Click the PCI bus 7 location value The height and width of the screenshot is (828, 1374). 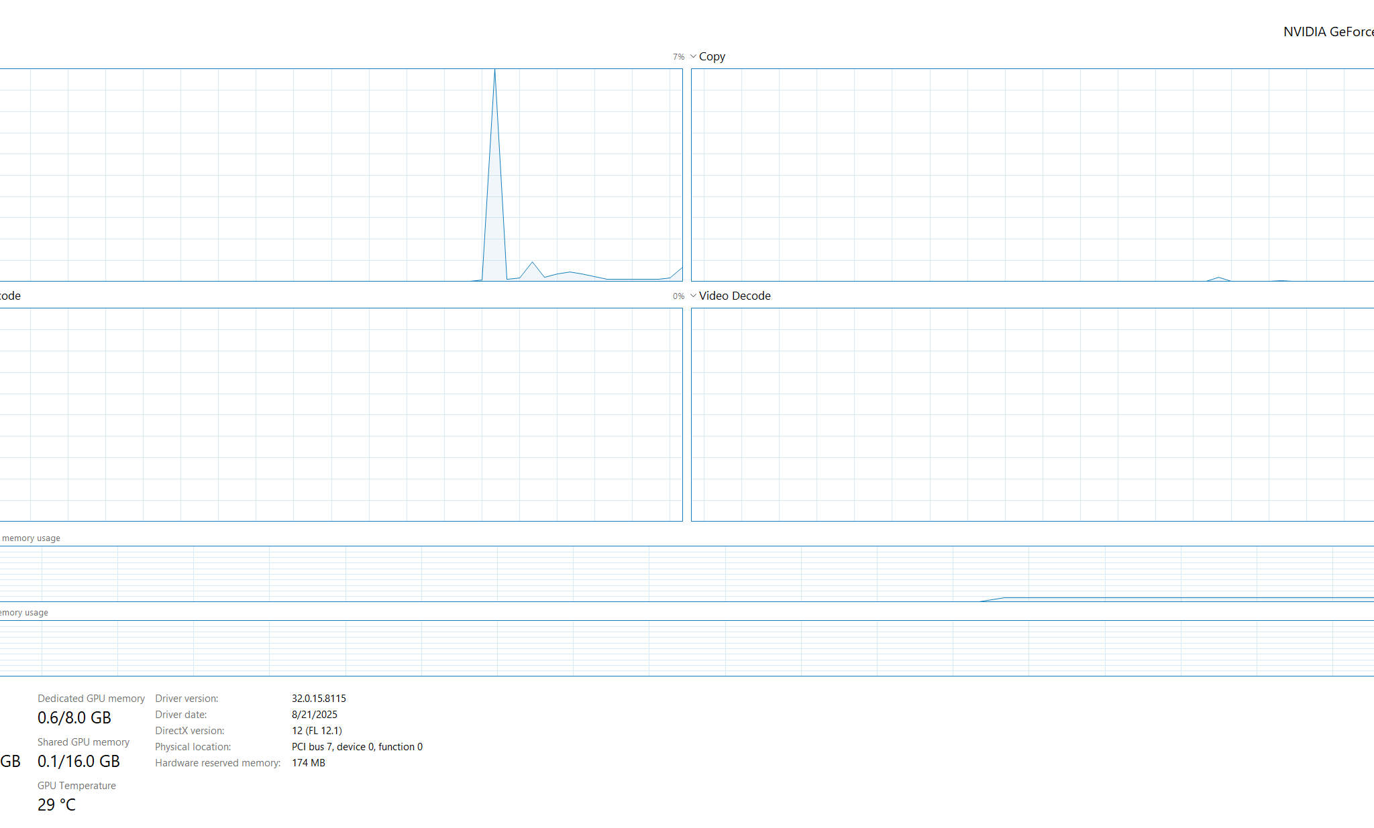coord(357,747)
